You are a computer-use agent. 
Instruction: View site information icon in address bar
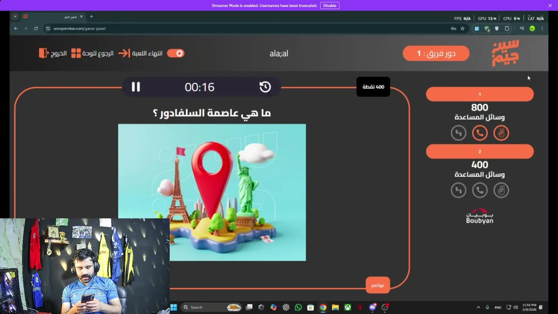48,28
